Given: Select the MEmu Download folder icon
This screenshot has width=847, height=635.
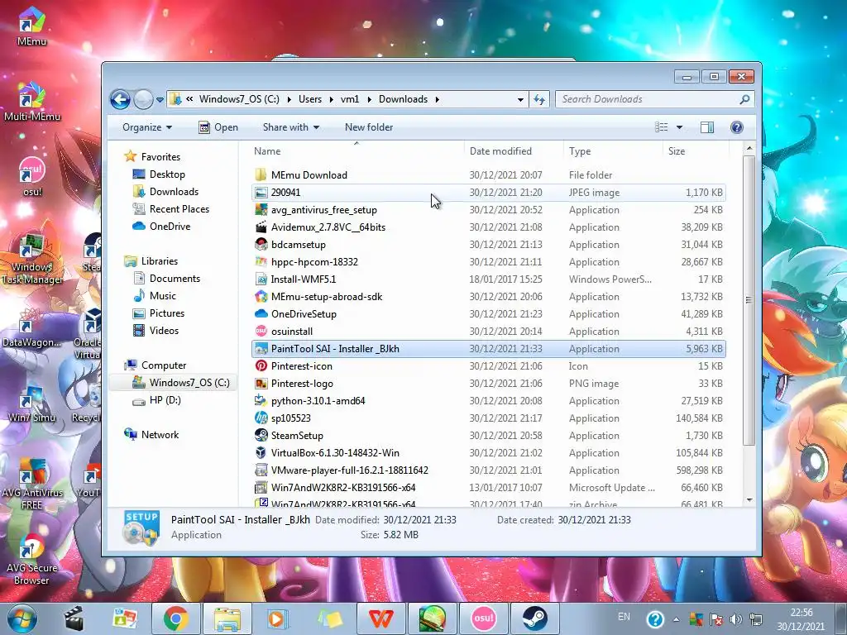Looking at the screenshot, I should pyautogui.click(x=261, y=175).
